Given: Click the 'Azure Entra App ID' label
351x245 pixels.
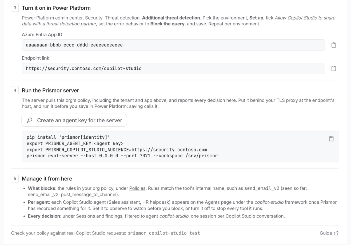Looking at the screenshot, I should point(42,35).
